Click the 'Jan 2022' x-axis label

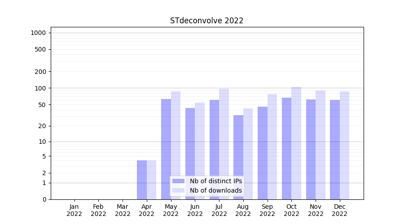coord(75,210)
